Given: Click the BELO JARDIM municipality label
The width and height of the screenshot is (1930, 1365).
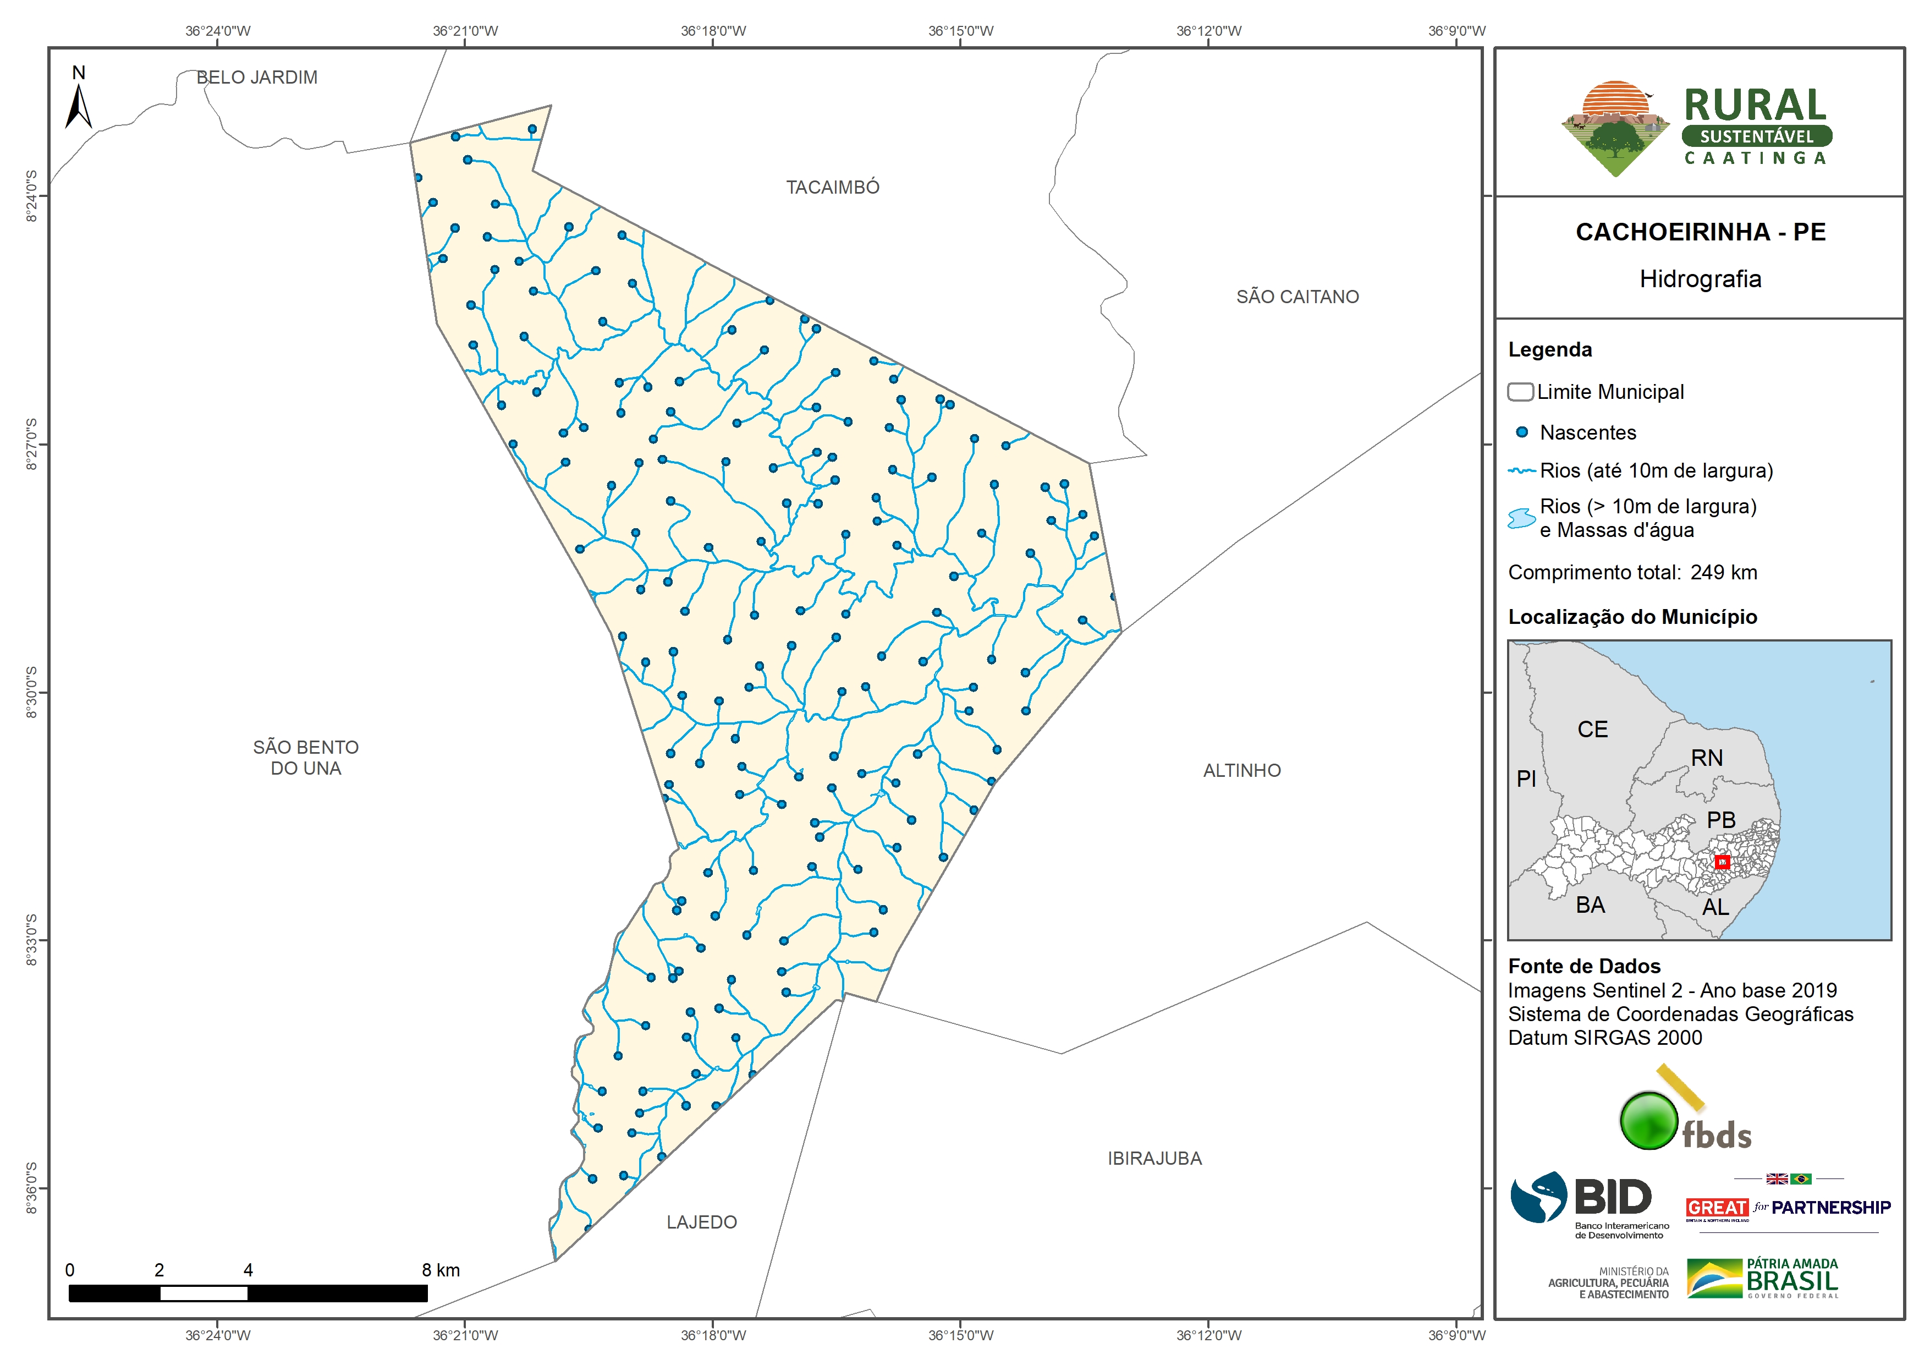Looking at the screenshot, I should (256, 78).
